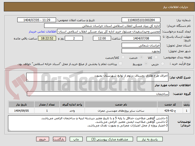Viewport: 195px width, 146px height.
Task: Click the شماره نیاز number field
Action: click(x=141, y=20)
